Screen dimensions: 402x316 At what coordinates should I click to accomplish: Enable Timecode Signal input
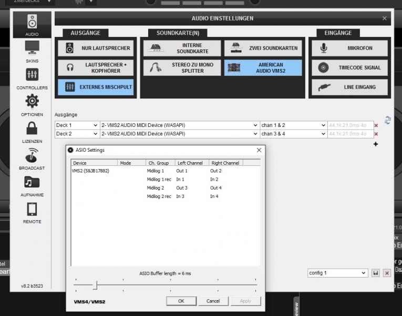pyautogui.click(x=349, y=67)
